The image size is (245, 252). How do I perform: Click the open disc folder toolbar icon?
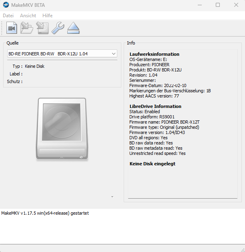[26, 28]
